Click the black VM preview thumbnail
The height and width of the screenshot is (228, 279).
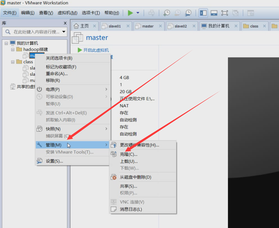point(253,143)
